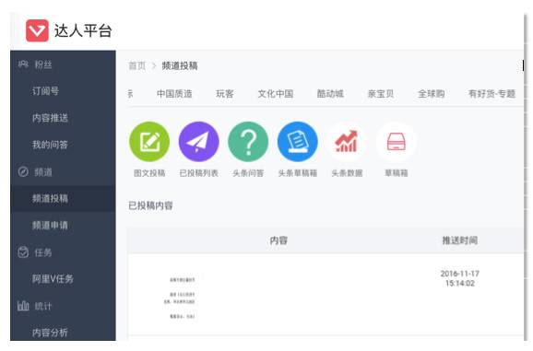The height and width of the screenshot is (351, 533).
Task: Click the green 图文投稿 compose icon
Action: [x=149, y=142]
